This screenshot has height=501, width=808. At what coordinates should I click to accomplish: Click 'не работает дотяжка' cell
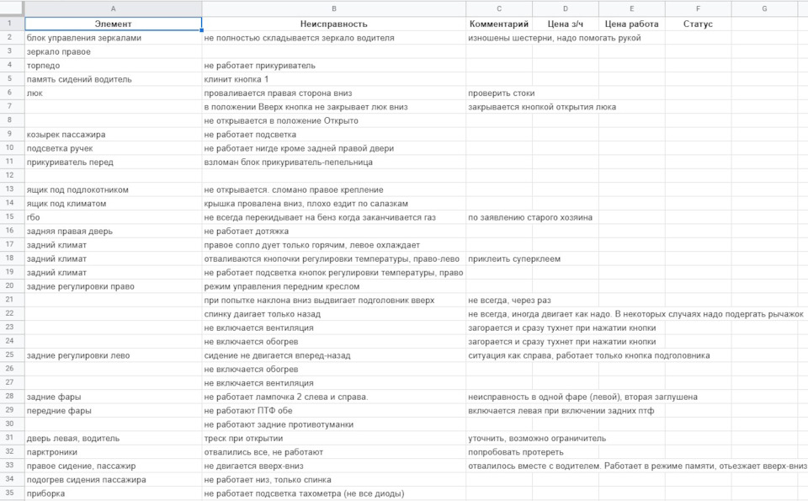(334, 232)
